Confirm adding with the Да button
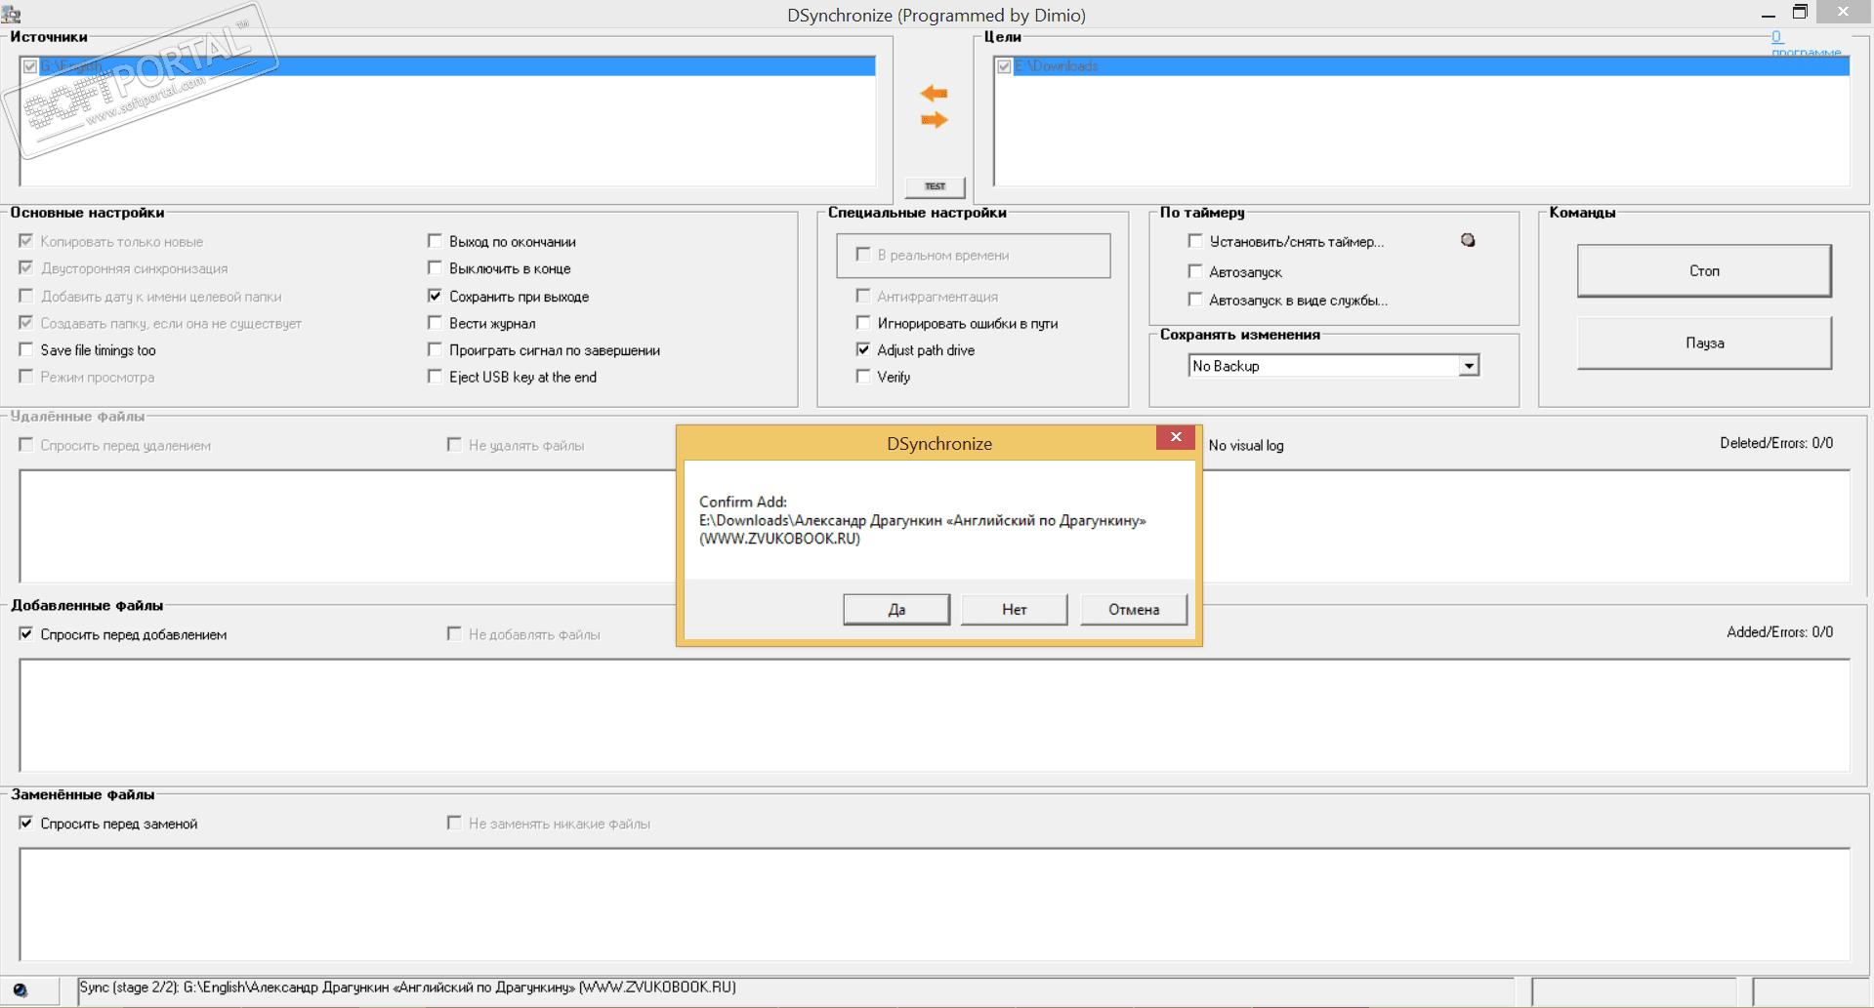The image size is (1874, 1008). pyautogui.click(x=896, y=609)
